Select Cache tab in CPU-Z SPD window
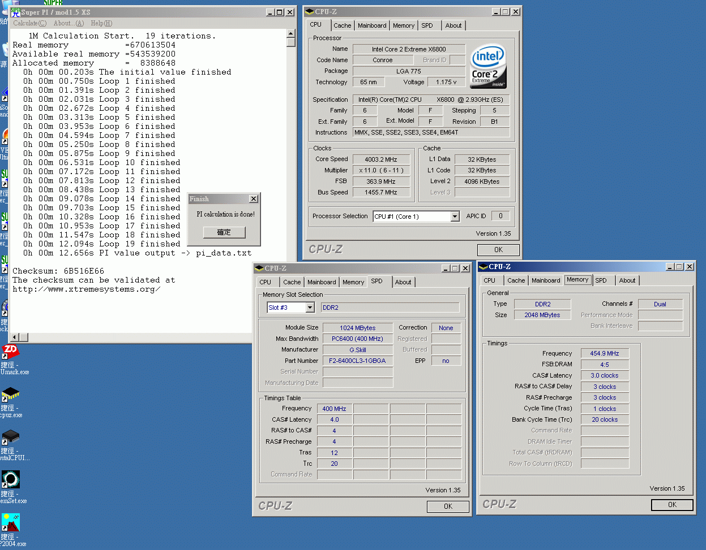706x550 pixels. [x=292, y=282]
